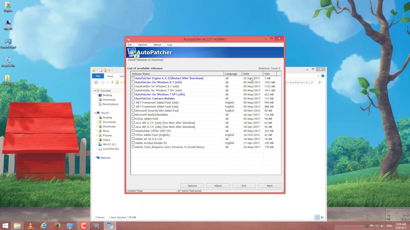Click Explorer search magnifier icon

point(319,82)
